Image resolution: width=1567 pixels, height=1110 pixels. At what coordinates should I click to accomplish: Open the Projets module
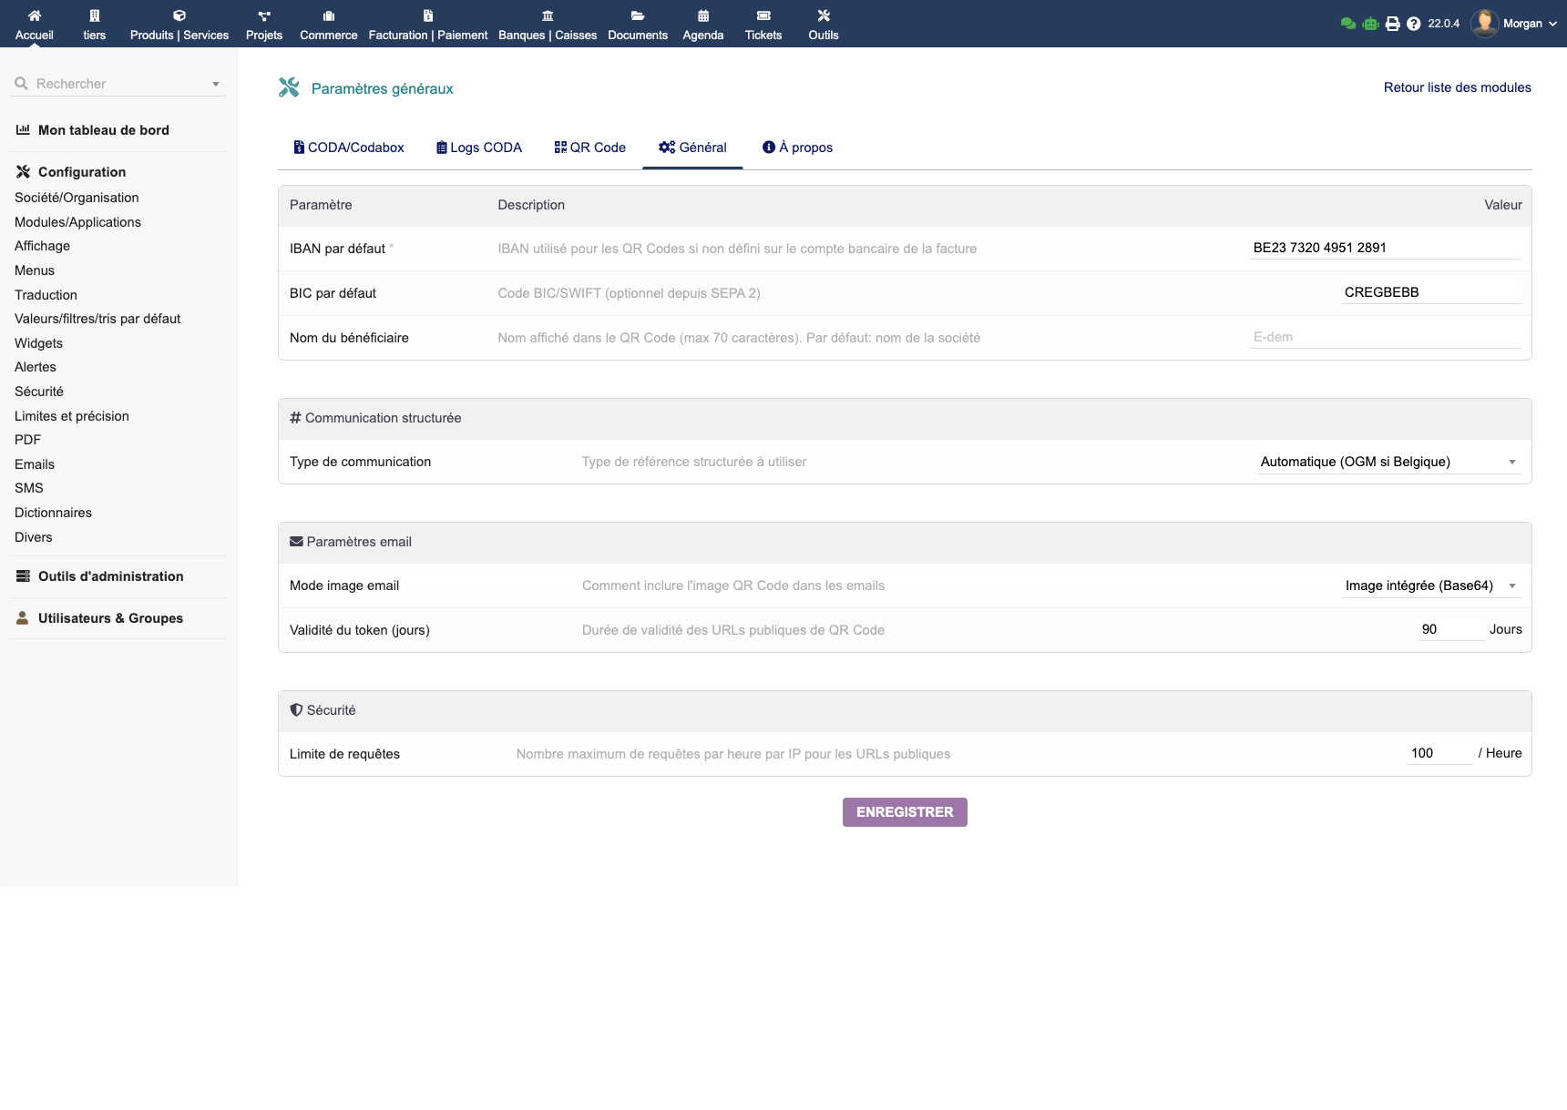pyautogui.click(x=264, y=24)
